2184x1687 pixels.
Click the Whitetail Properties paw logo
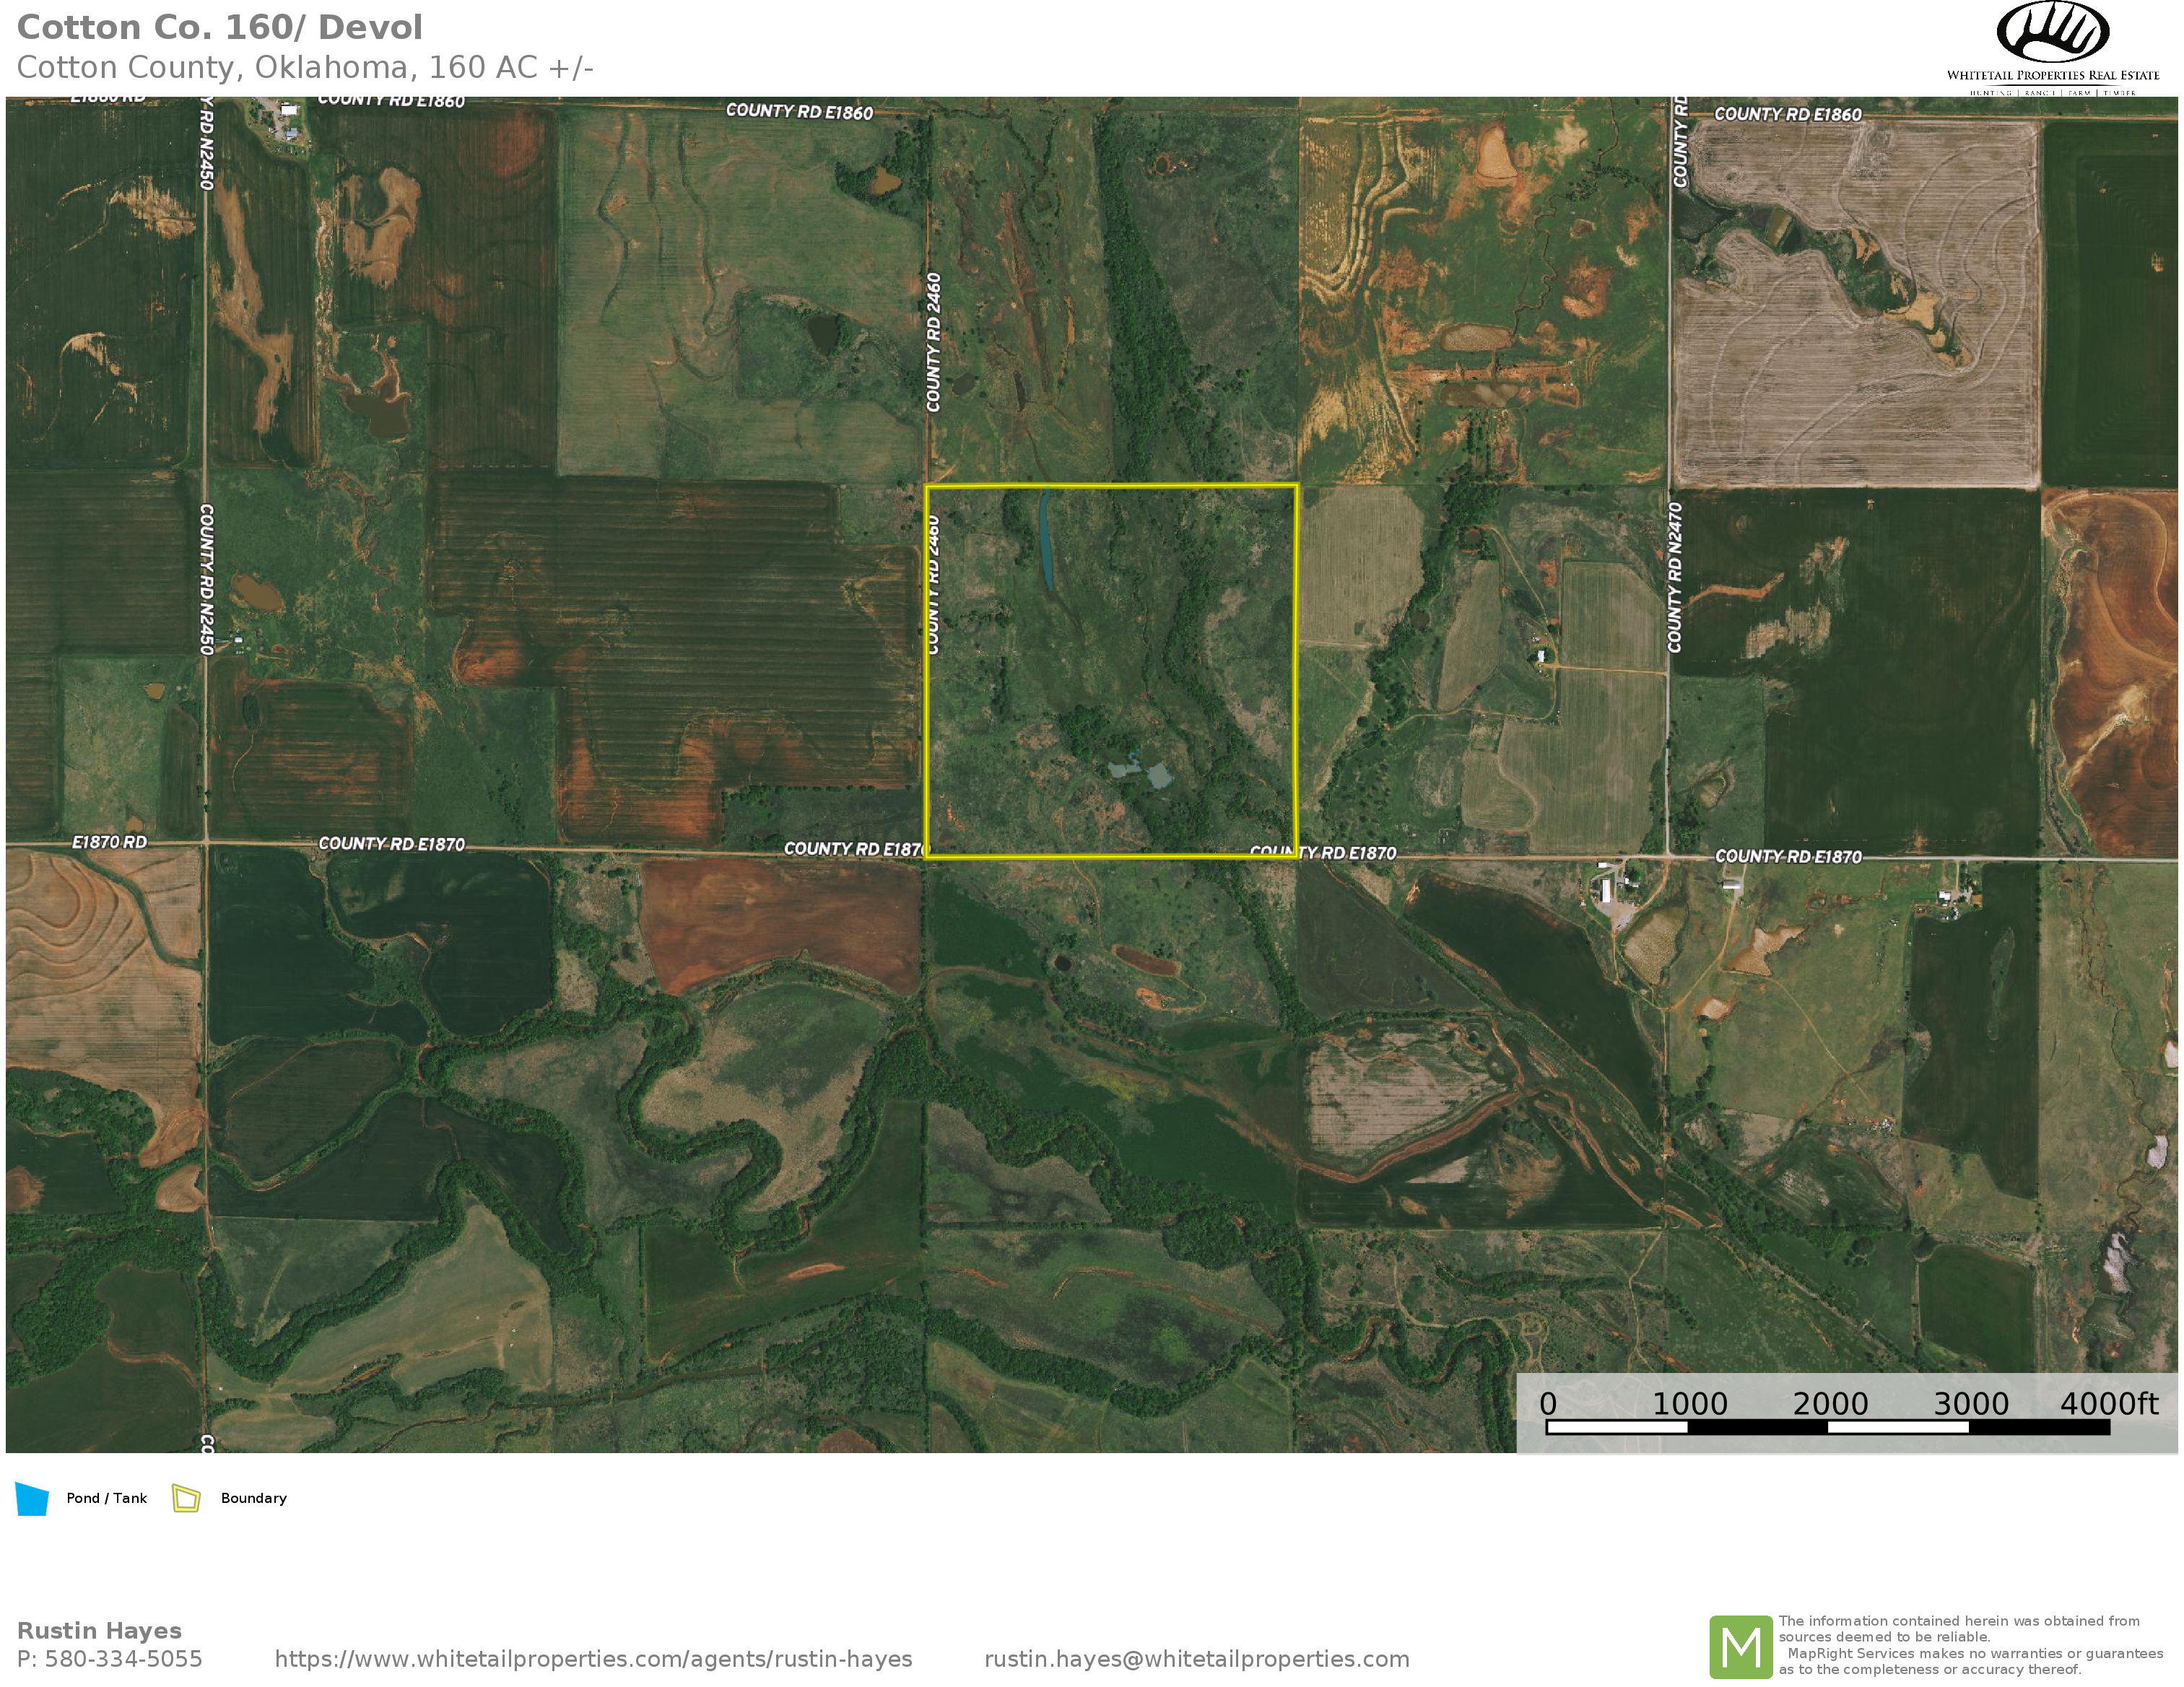pos(2052,33)
